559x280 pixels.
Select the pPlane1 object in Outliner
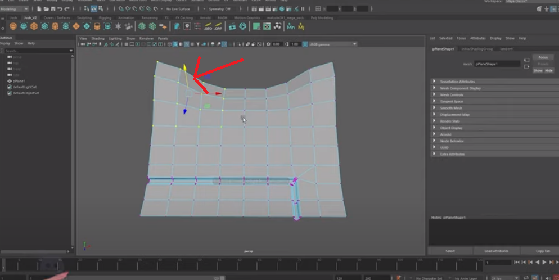point(19,81)
